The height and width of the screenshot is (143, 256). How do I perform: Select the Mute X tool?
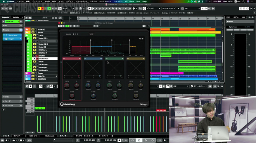[x=110, y=8]
